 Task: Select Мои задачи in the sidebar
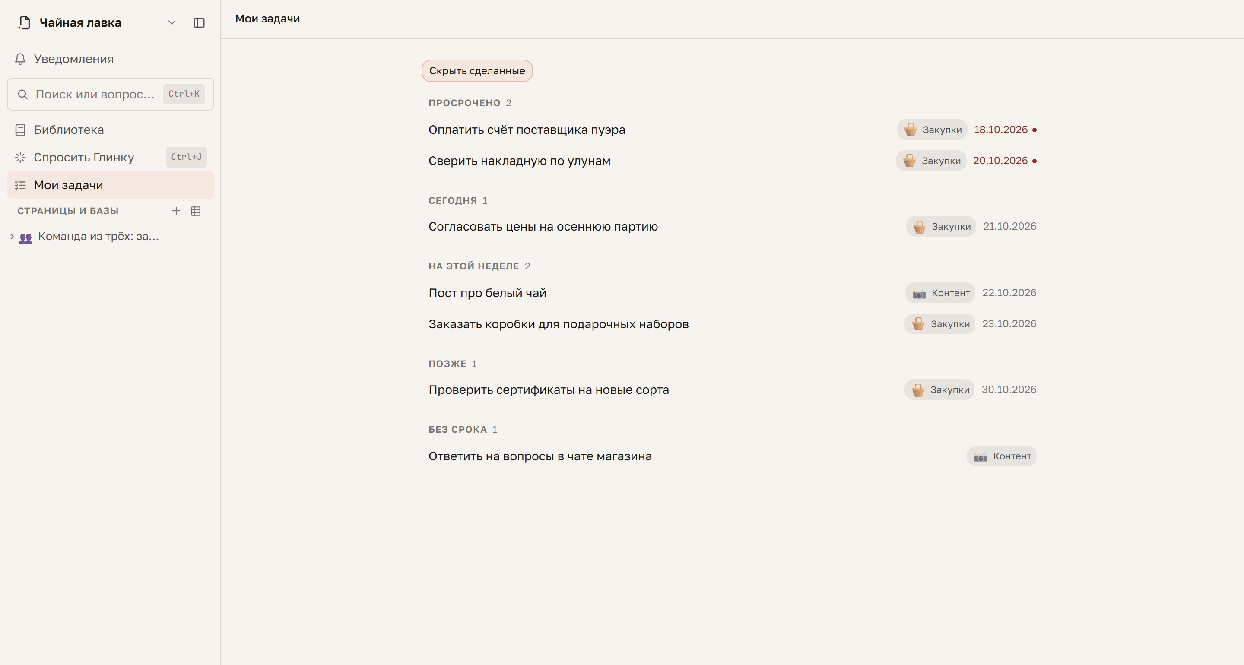pyautogui.click(x=111, y=185)
